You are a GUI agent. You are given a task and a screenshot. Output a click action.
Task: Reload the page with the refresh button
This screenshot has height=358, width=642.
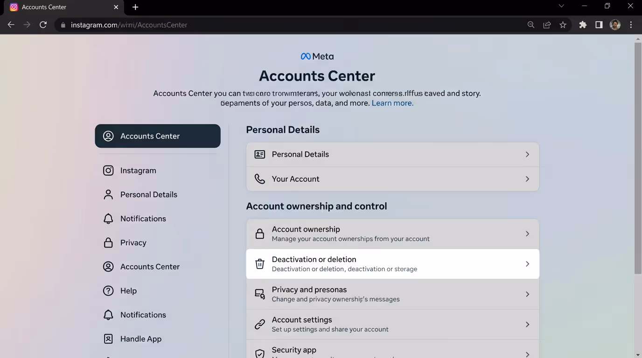tap(43, 25)
